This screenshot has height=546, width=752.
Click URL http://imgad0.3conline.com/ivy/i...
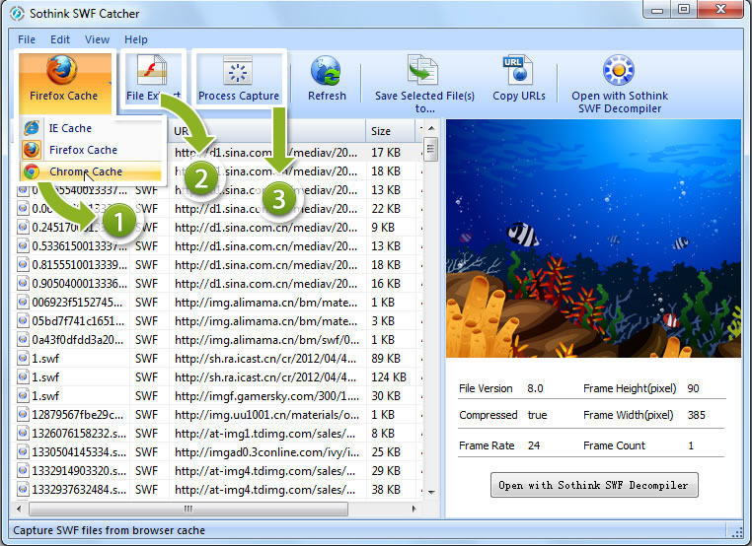pos(267,452)
